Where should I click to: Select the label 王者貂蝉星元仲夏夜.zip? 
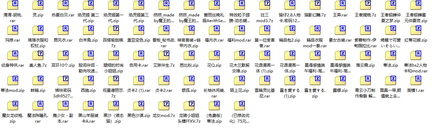[x=416, y=18]
